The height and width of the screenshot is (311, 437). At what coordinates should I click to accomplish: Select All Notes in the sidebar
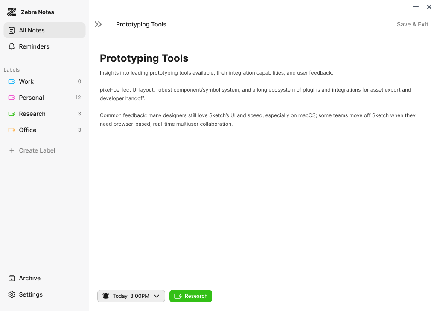click(x=32, y=30)
